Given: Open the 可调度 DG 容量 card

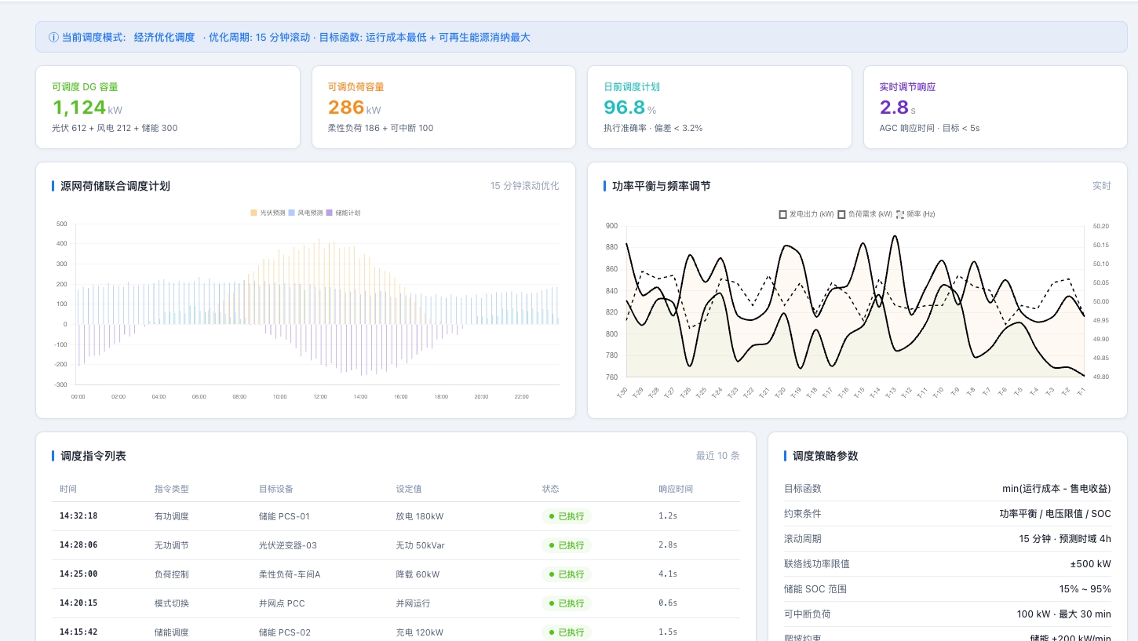Looking at the screenshot, I should (x=168, y=107).
